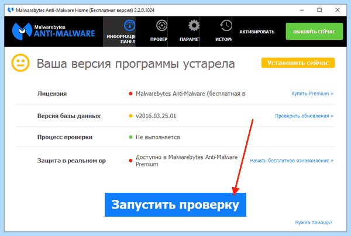Click the yellow dot beside database version

[130, 116]
